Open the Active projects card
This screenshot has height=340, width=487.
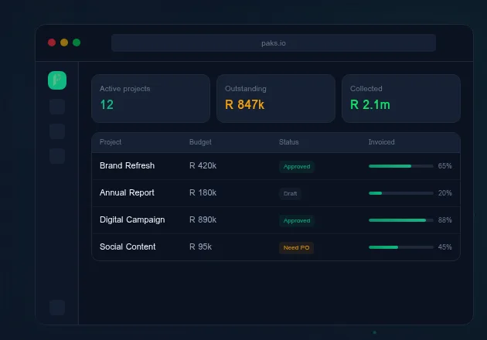(x=151, y=98)
